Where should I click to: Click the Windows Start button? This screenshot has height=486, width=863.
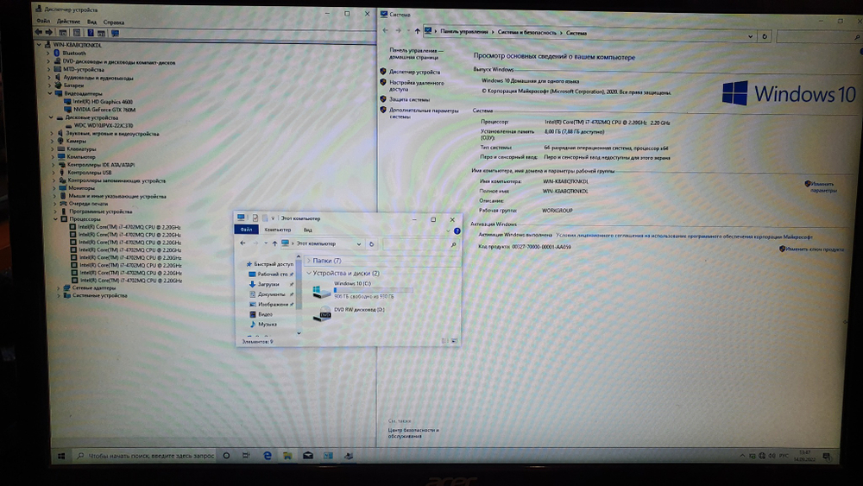click(x=61, y=456)
